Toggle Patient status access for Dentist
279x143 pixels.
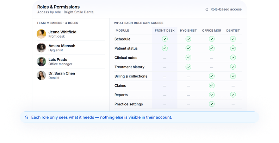233,48
